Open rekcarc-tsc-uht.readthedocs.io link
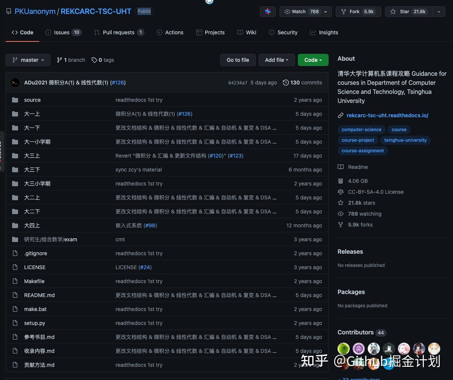The image size is (453, 380). 387,115
